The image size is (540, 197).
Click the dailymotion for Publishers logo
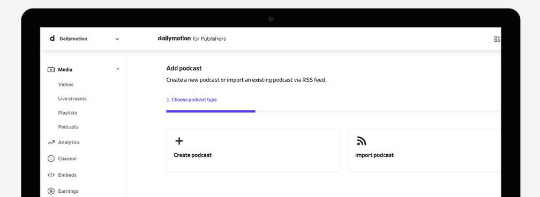coord(191,39)
